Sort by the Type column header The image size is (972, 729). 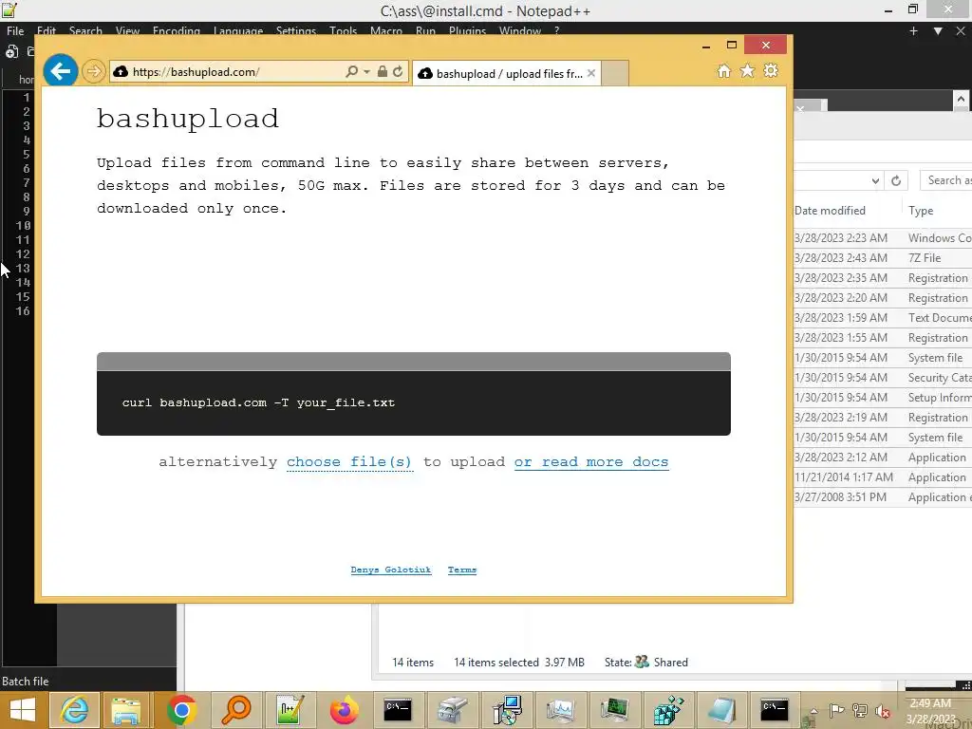click(921, 211)
